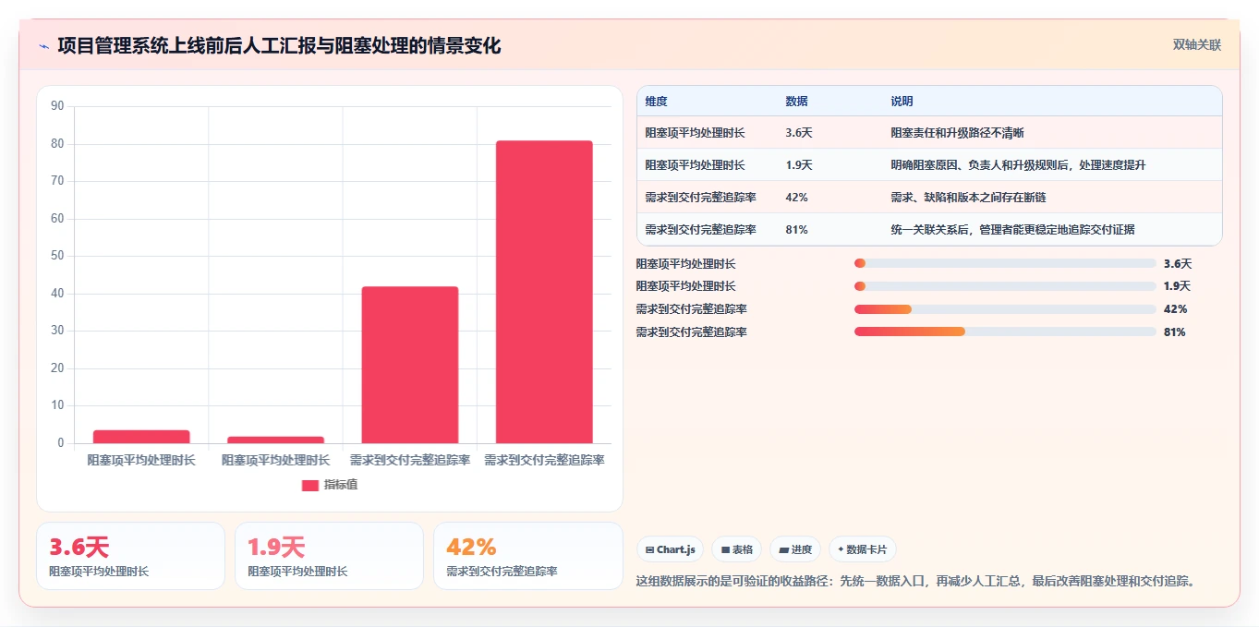Click the table note 需求、缺陷和版本之间存在断链
Screen dimensions: 1259x627
click(968, 198)
